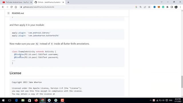Open the browser home page
Image resolution: width=183 pixels, height=103 pixels.
(16, 7)
